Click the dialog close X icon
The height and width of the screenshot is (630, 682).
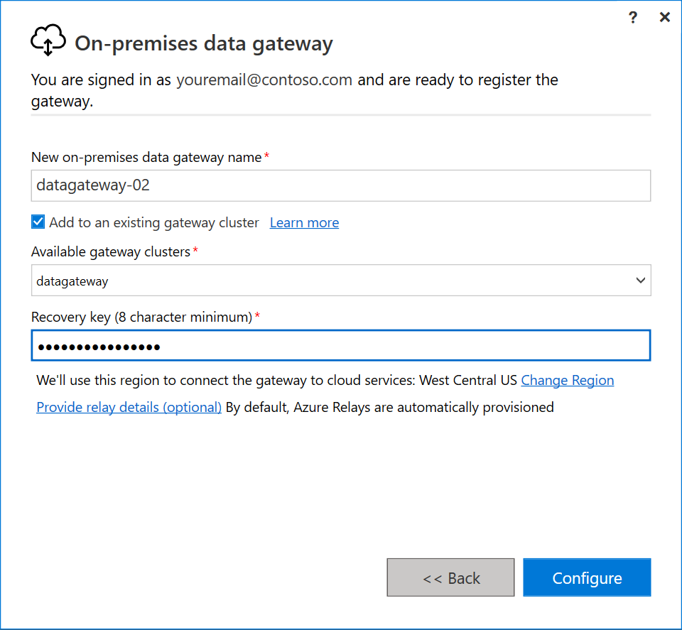tap(665, 17)
